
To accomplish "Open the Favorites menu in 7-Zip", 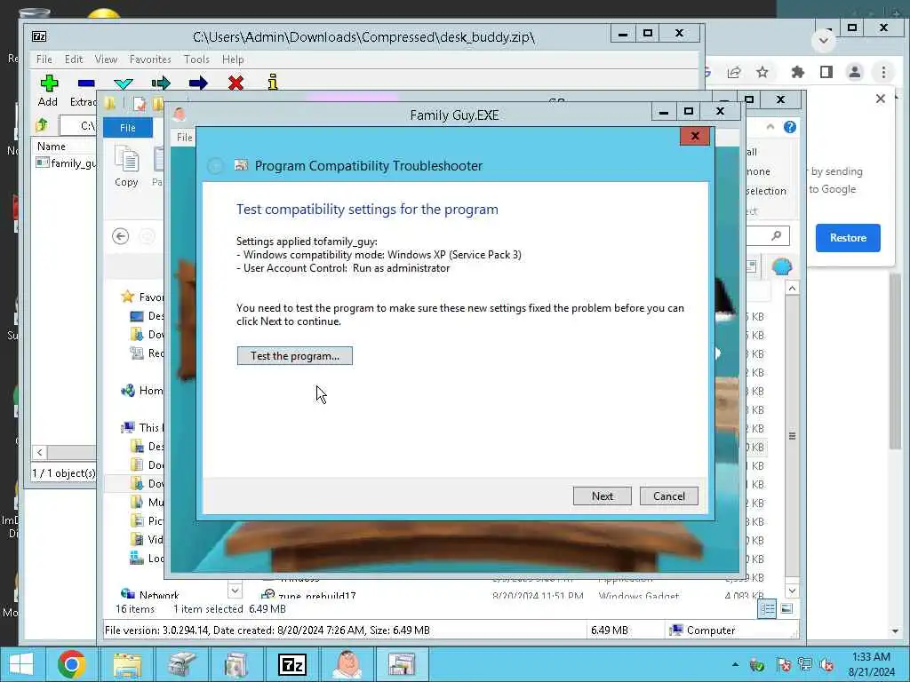I will (150, 59).
